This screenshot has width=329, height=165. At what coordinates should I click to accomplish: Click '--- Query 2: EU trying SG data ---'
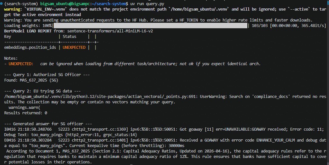[x=42, y=91]
